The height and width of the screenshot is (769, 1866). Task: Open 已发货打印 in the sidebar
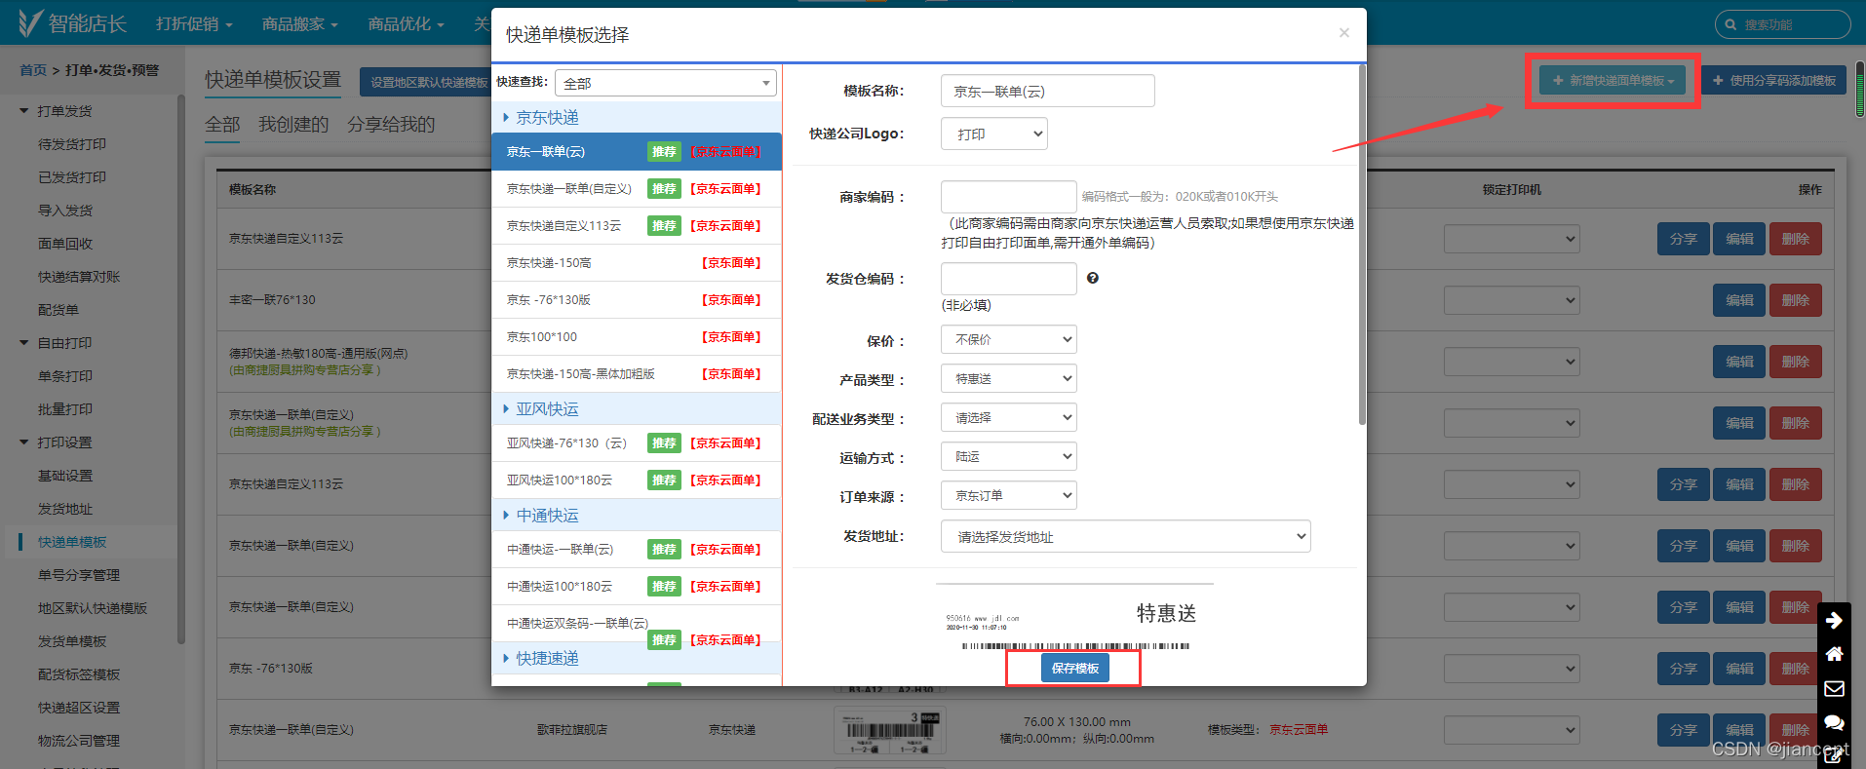point(72,177)
